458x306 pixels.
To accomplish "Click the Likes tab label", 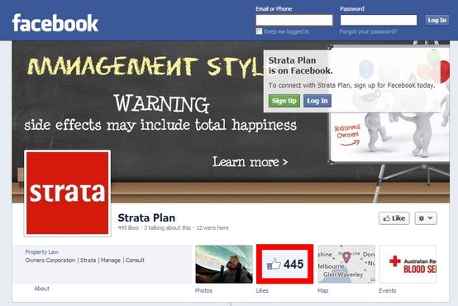I will pyautogui.click(x=262, y=290).
